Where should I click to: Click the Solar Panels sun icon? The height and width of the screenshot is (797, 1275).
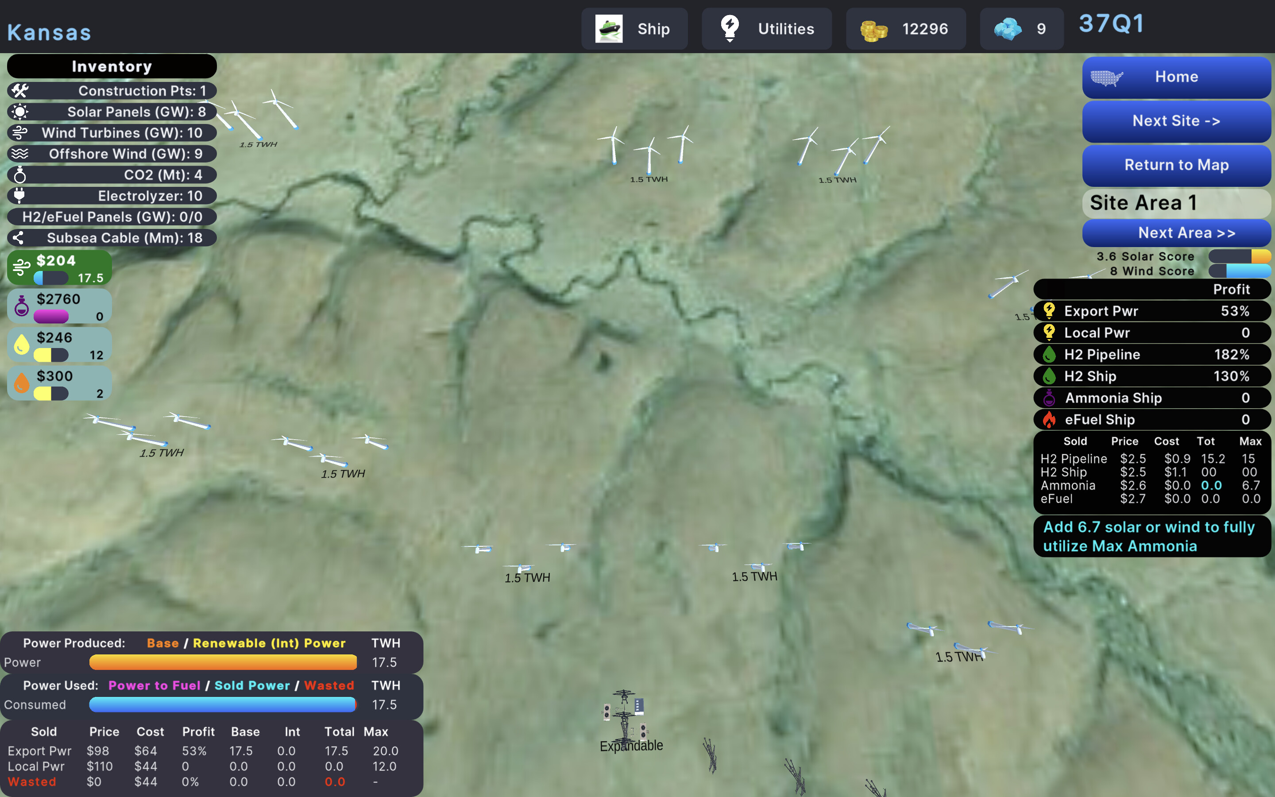point(20,112)
